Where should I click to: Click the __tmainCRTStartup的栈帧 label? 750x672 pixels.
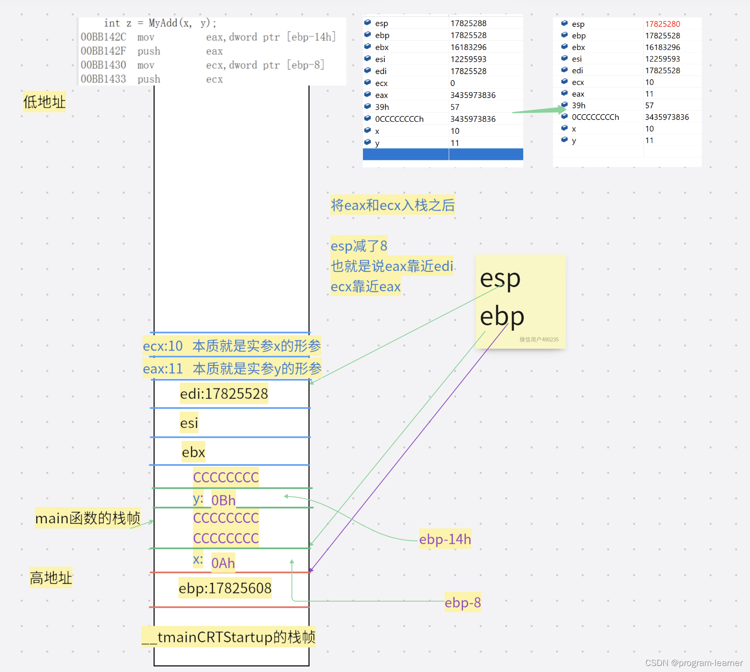[x=229, y=637]
